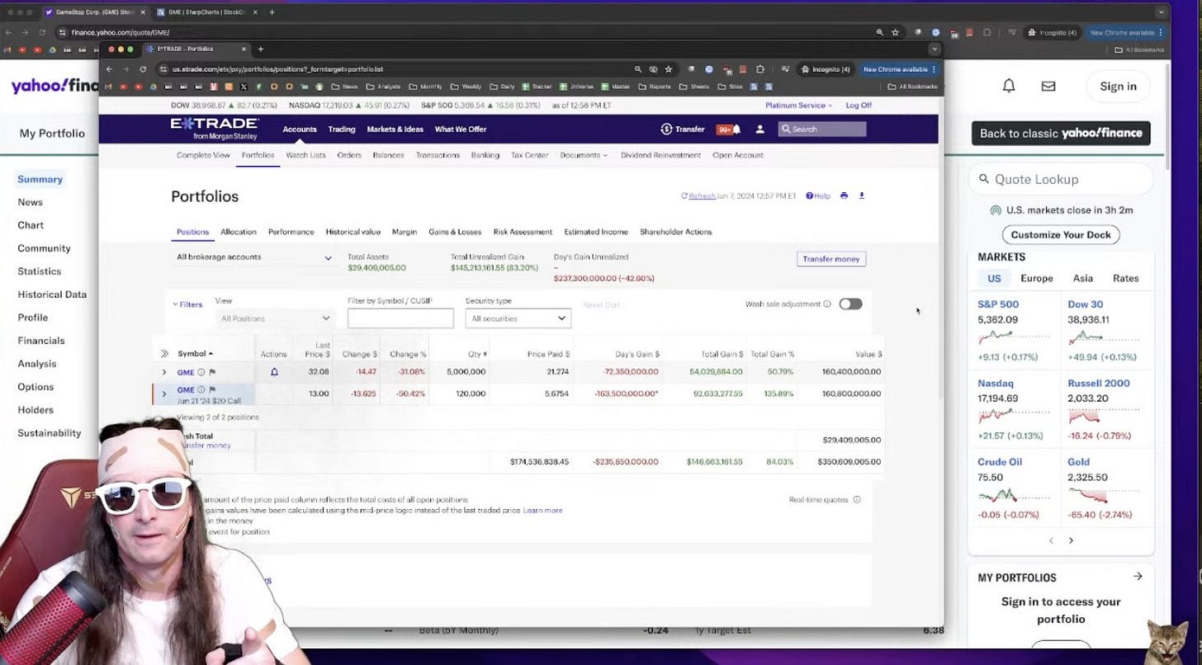Open the E*TRADE user profile icon
Viewport: 1202px width, 665px height.
tap(760, 130)
